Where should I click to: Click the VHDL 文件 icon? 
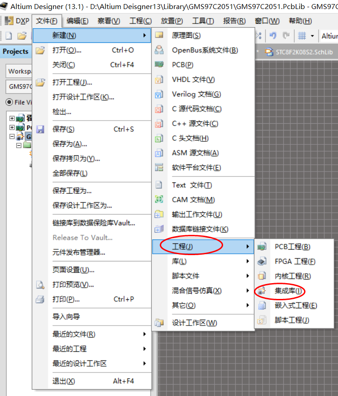click(159, 79)
